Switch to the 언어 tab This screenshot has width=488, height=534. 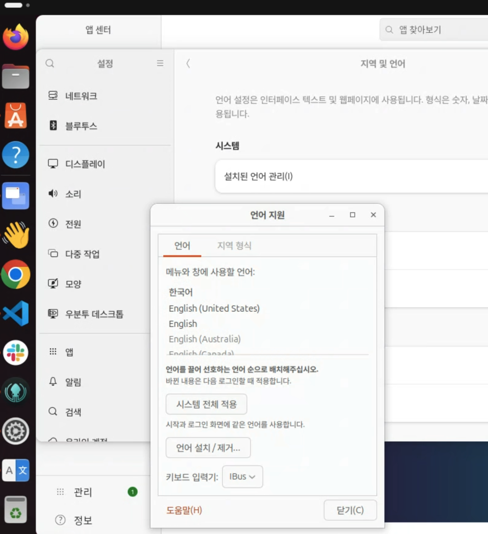click(182, 246)
